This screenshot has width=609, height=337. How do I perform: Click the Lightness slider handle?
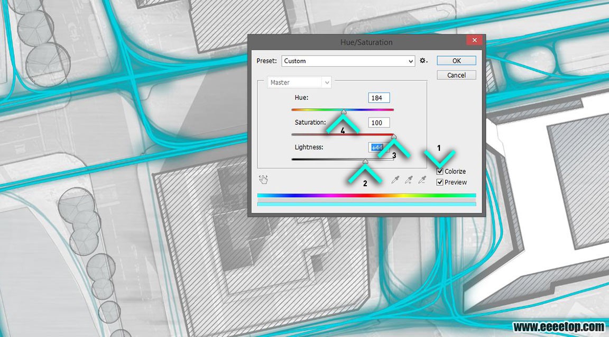365,161
